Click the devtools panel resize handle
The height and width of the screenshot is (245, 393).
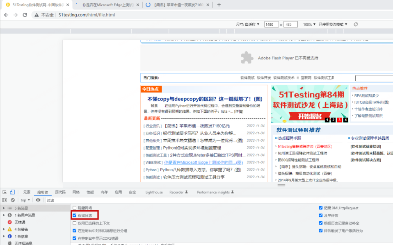click(281, 186)
